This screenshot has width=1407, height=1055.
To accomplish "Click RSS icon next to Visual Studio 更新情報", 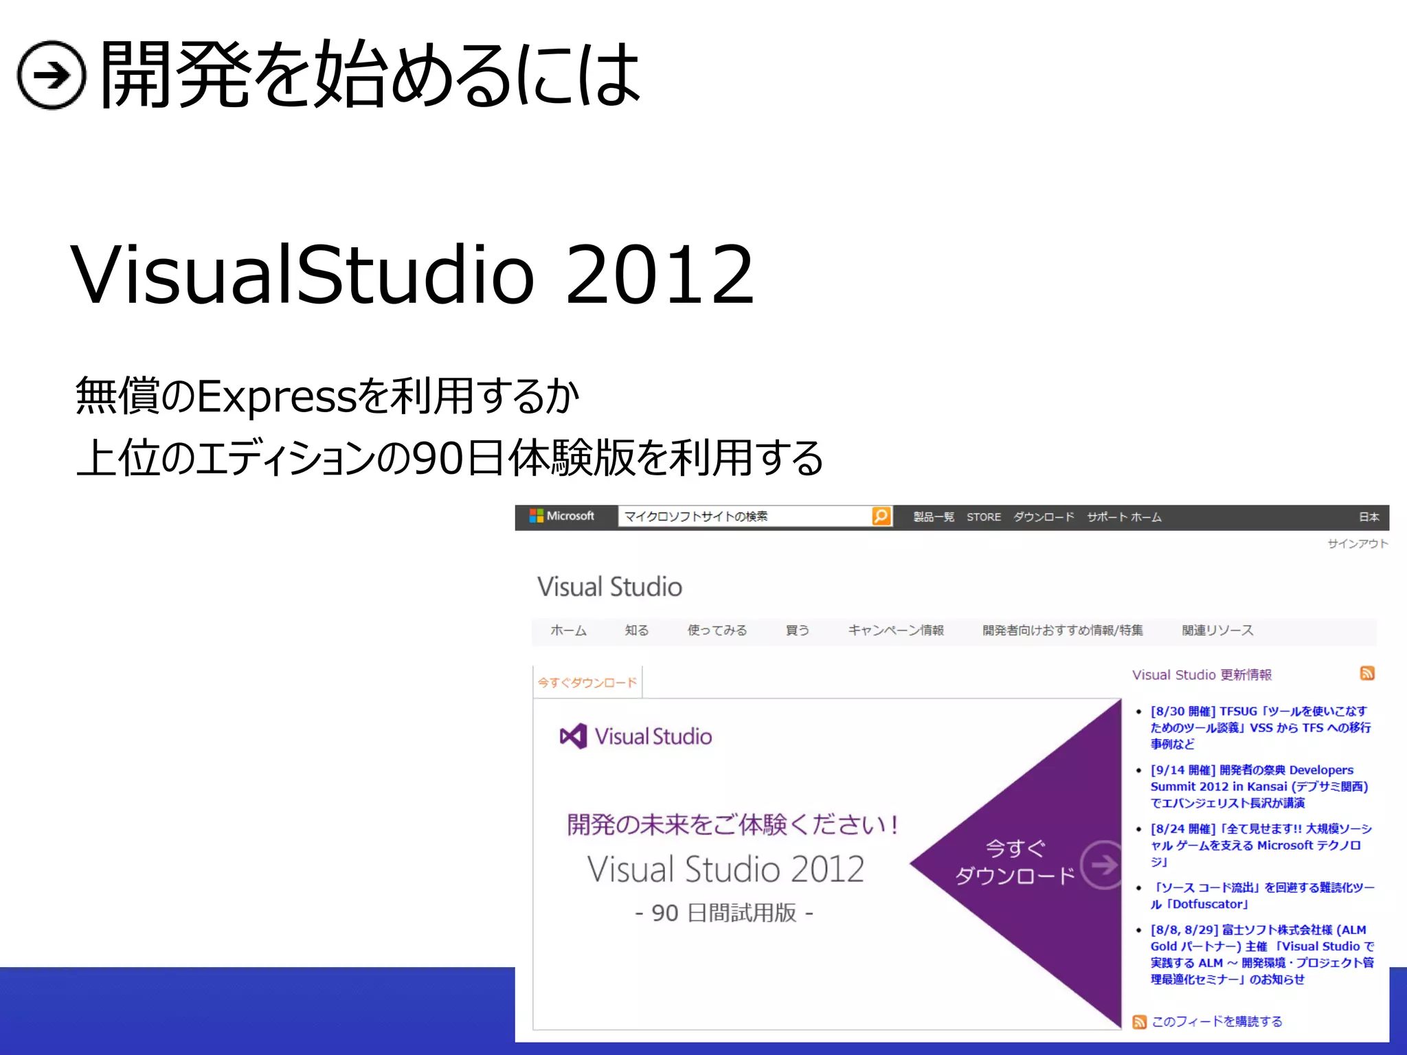I will coord(1367,673).
